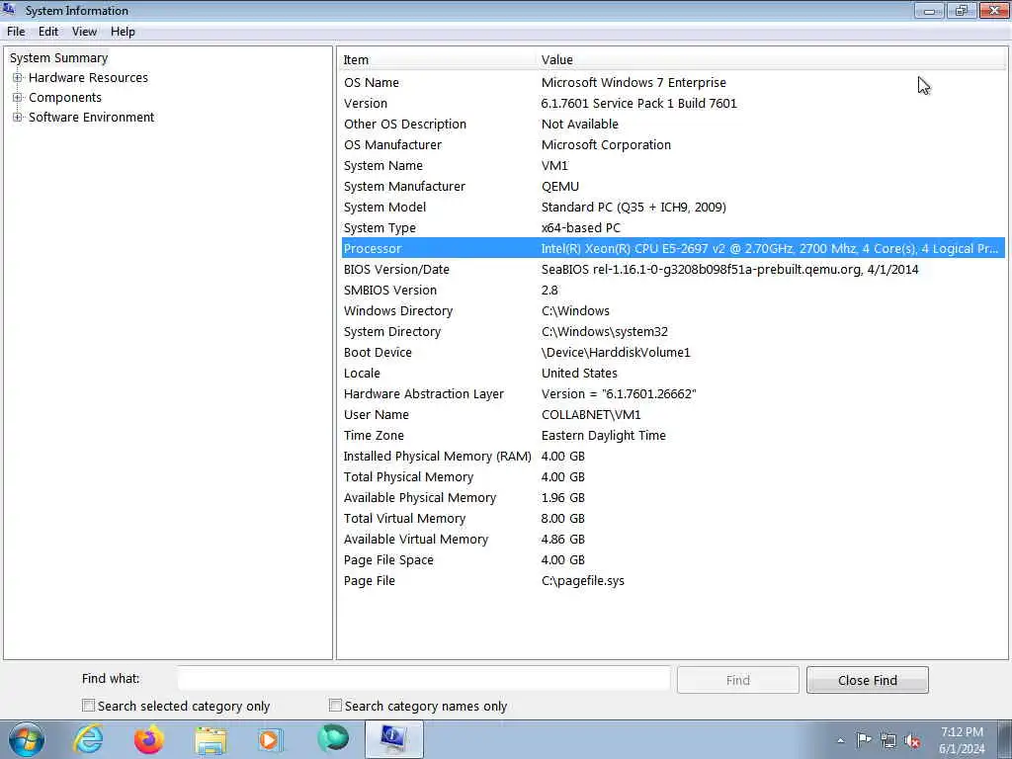This screenshot has height=759, width=1012.
Task: Click the Item column header
Action: pyautogui.click(x=438, y=59)
